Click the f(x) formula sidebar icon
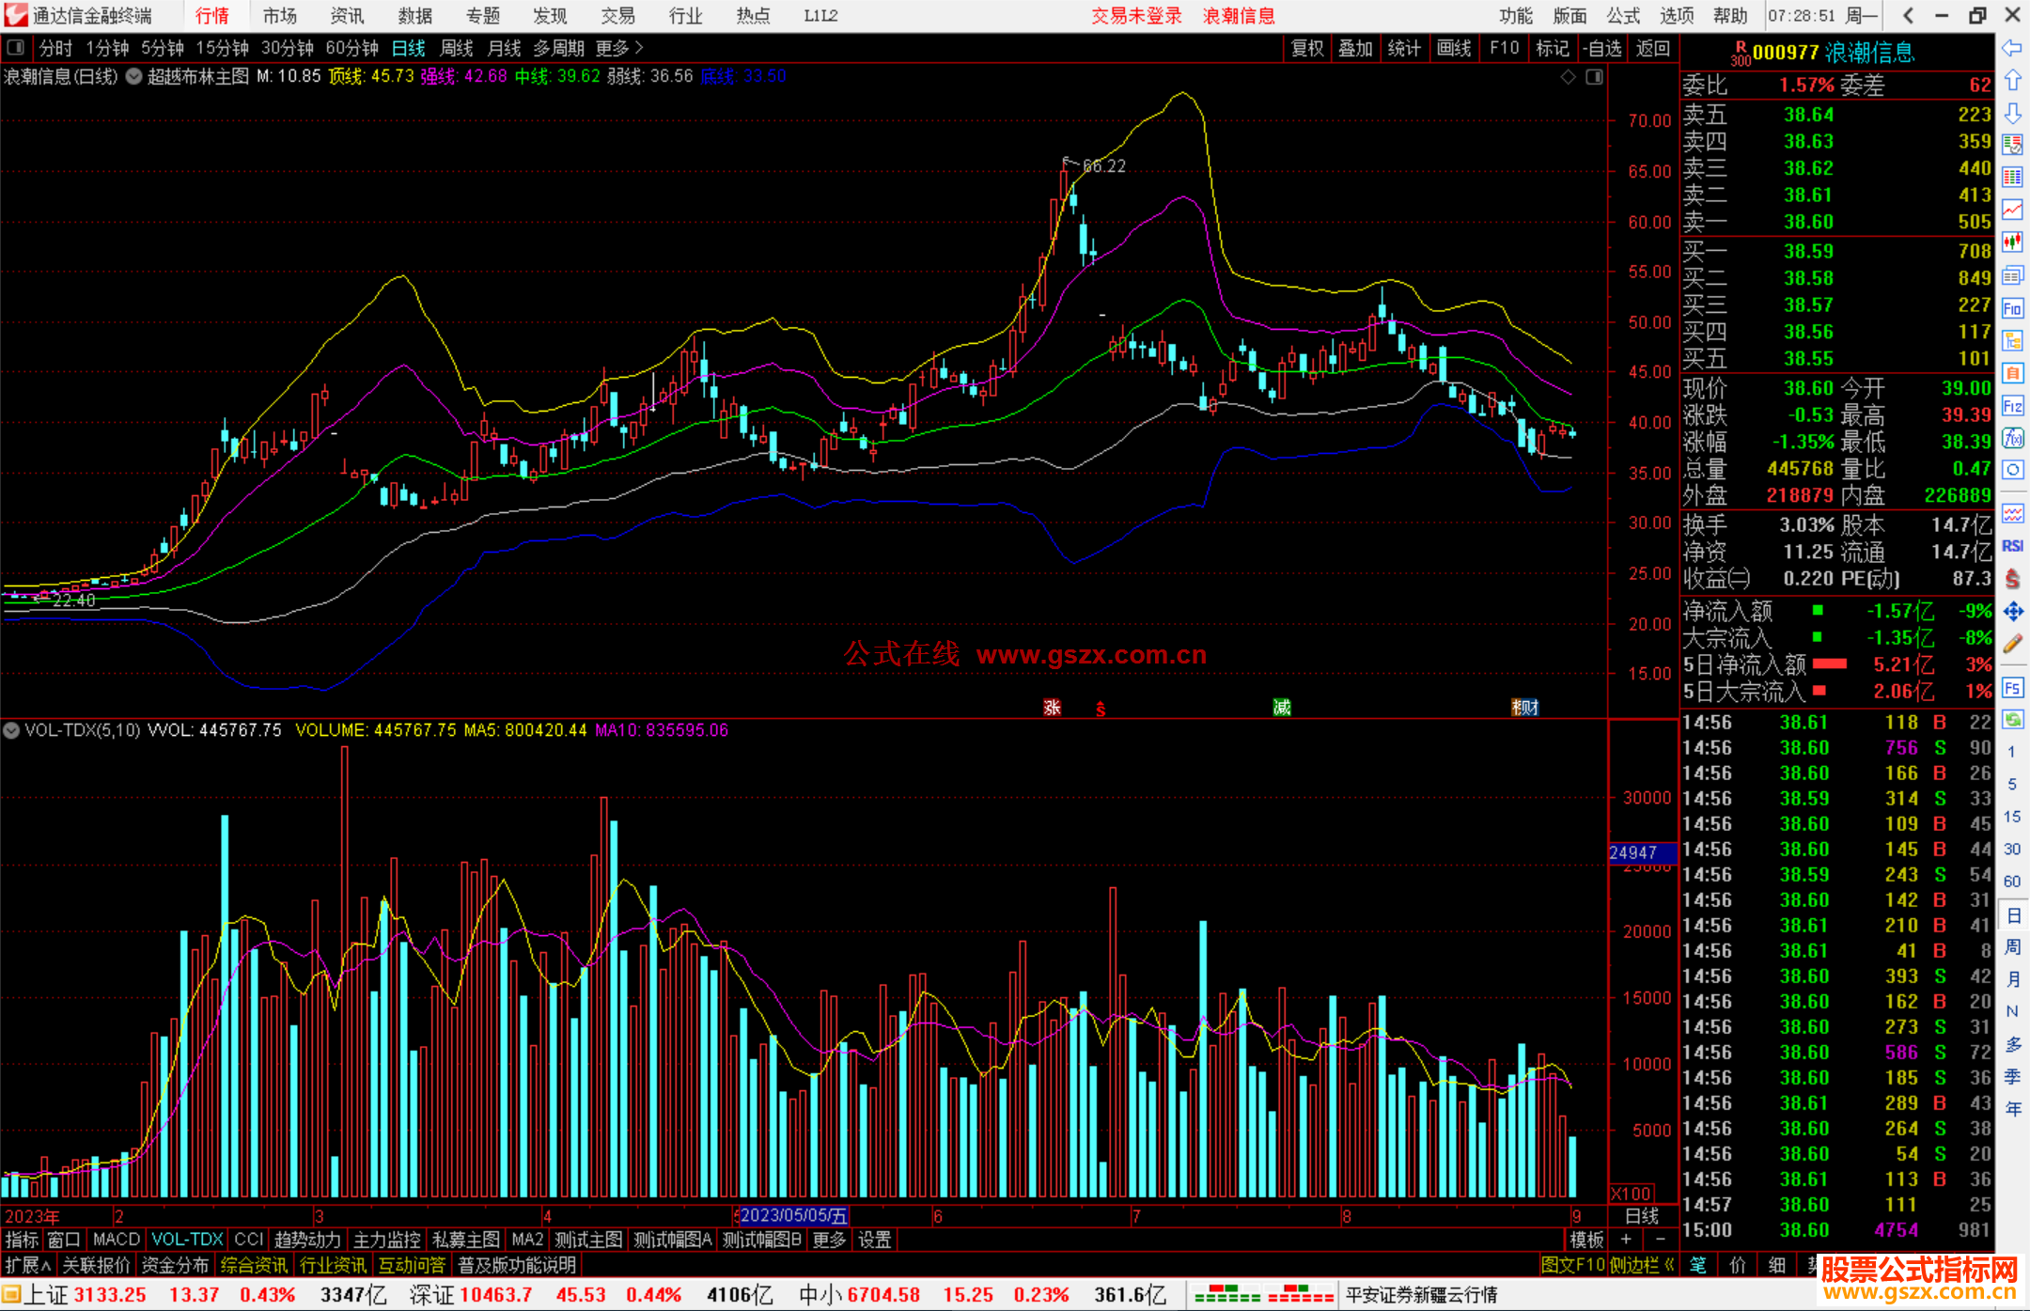 tap(2012, 438)
